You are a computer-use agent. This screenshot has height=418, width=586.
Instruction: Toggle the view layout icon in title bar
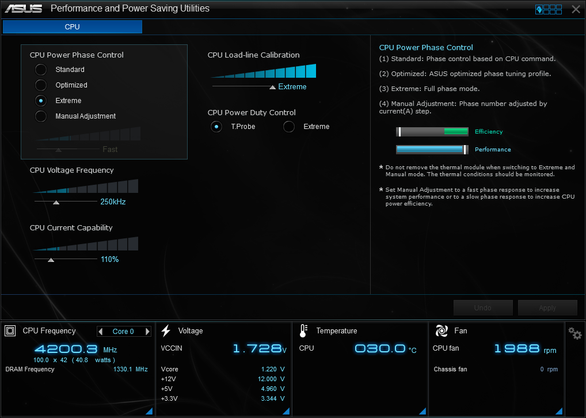[549, 9]
